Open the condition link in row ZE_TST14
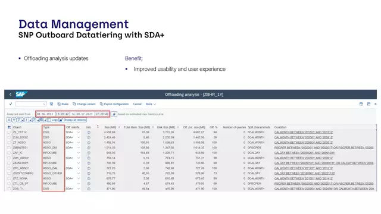 click(x=304, y=132)
